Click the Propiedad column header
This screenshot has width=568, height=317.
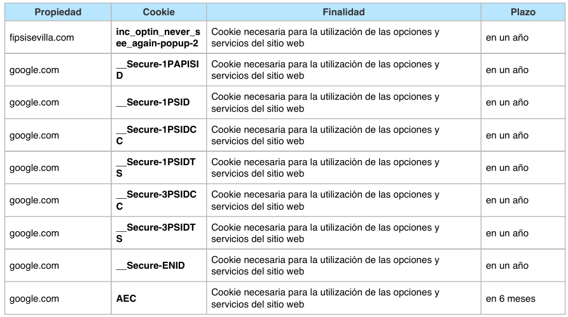point(58,12)
